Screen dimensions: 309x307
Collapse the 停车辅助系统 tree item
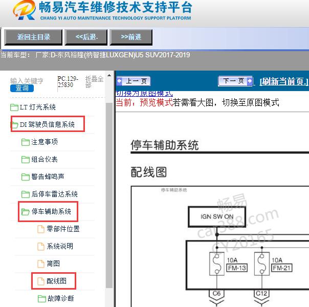(x=51, y=211)
